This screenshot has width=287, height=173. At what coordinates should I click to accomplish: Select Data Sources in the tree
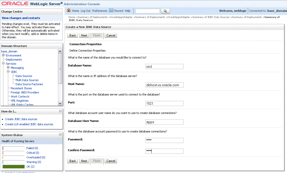click(x=24, y=76)
